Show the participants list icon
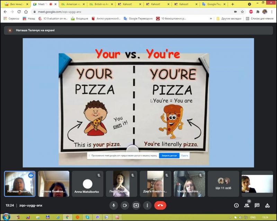The width and height of the screenshot is (277, 221). pos(247,205)
